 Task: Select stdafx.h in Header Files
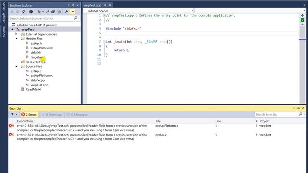[x=36, y=52]
